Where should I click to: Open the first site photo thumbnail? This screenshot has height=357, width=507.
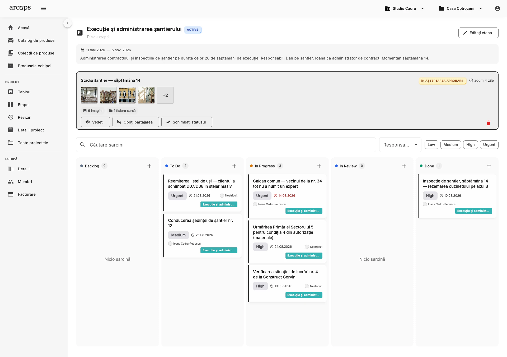(x=89, y=95)
